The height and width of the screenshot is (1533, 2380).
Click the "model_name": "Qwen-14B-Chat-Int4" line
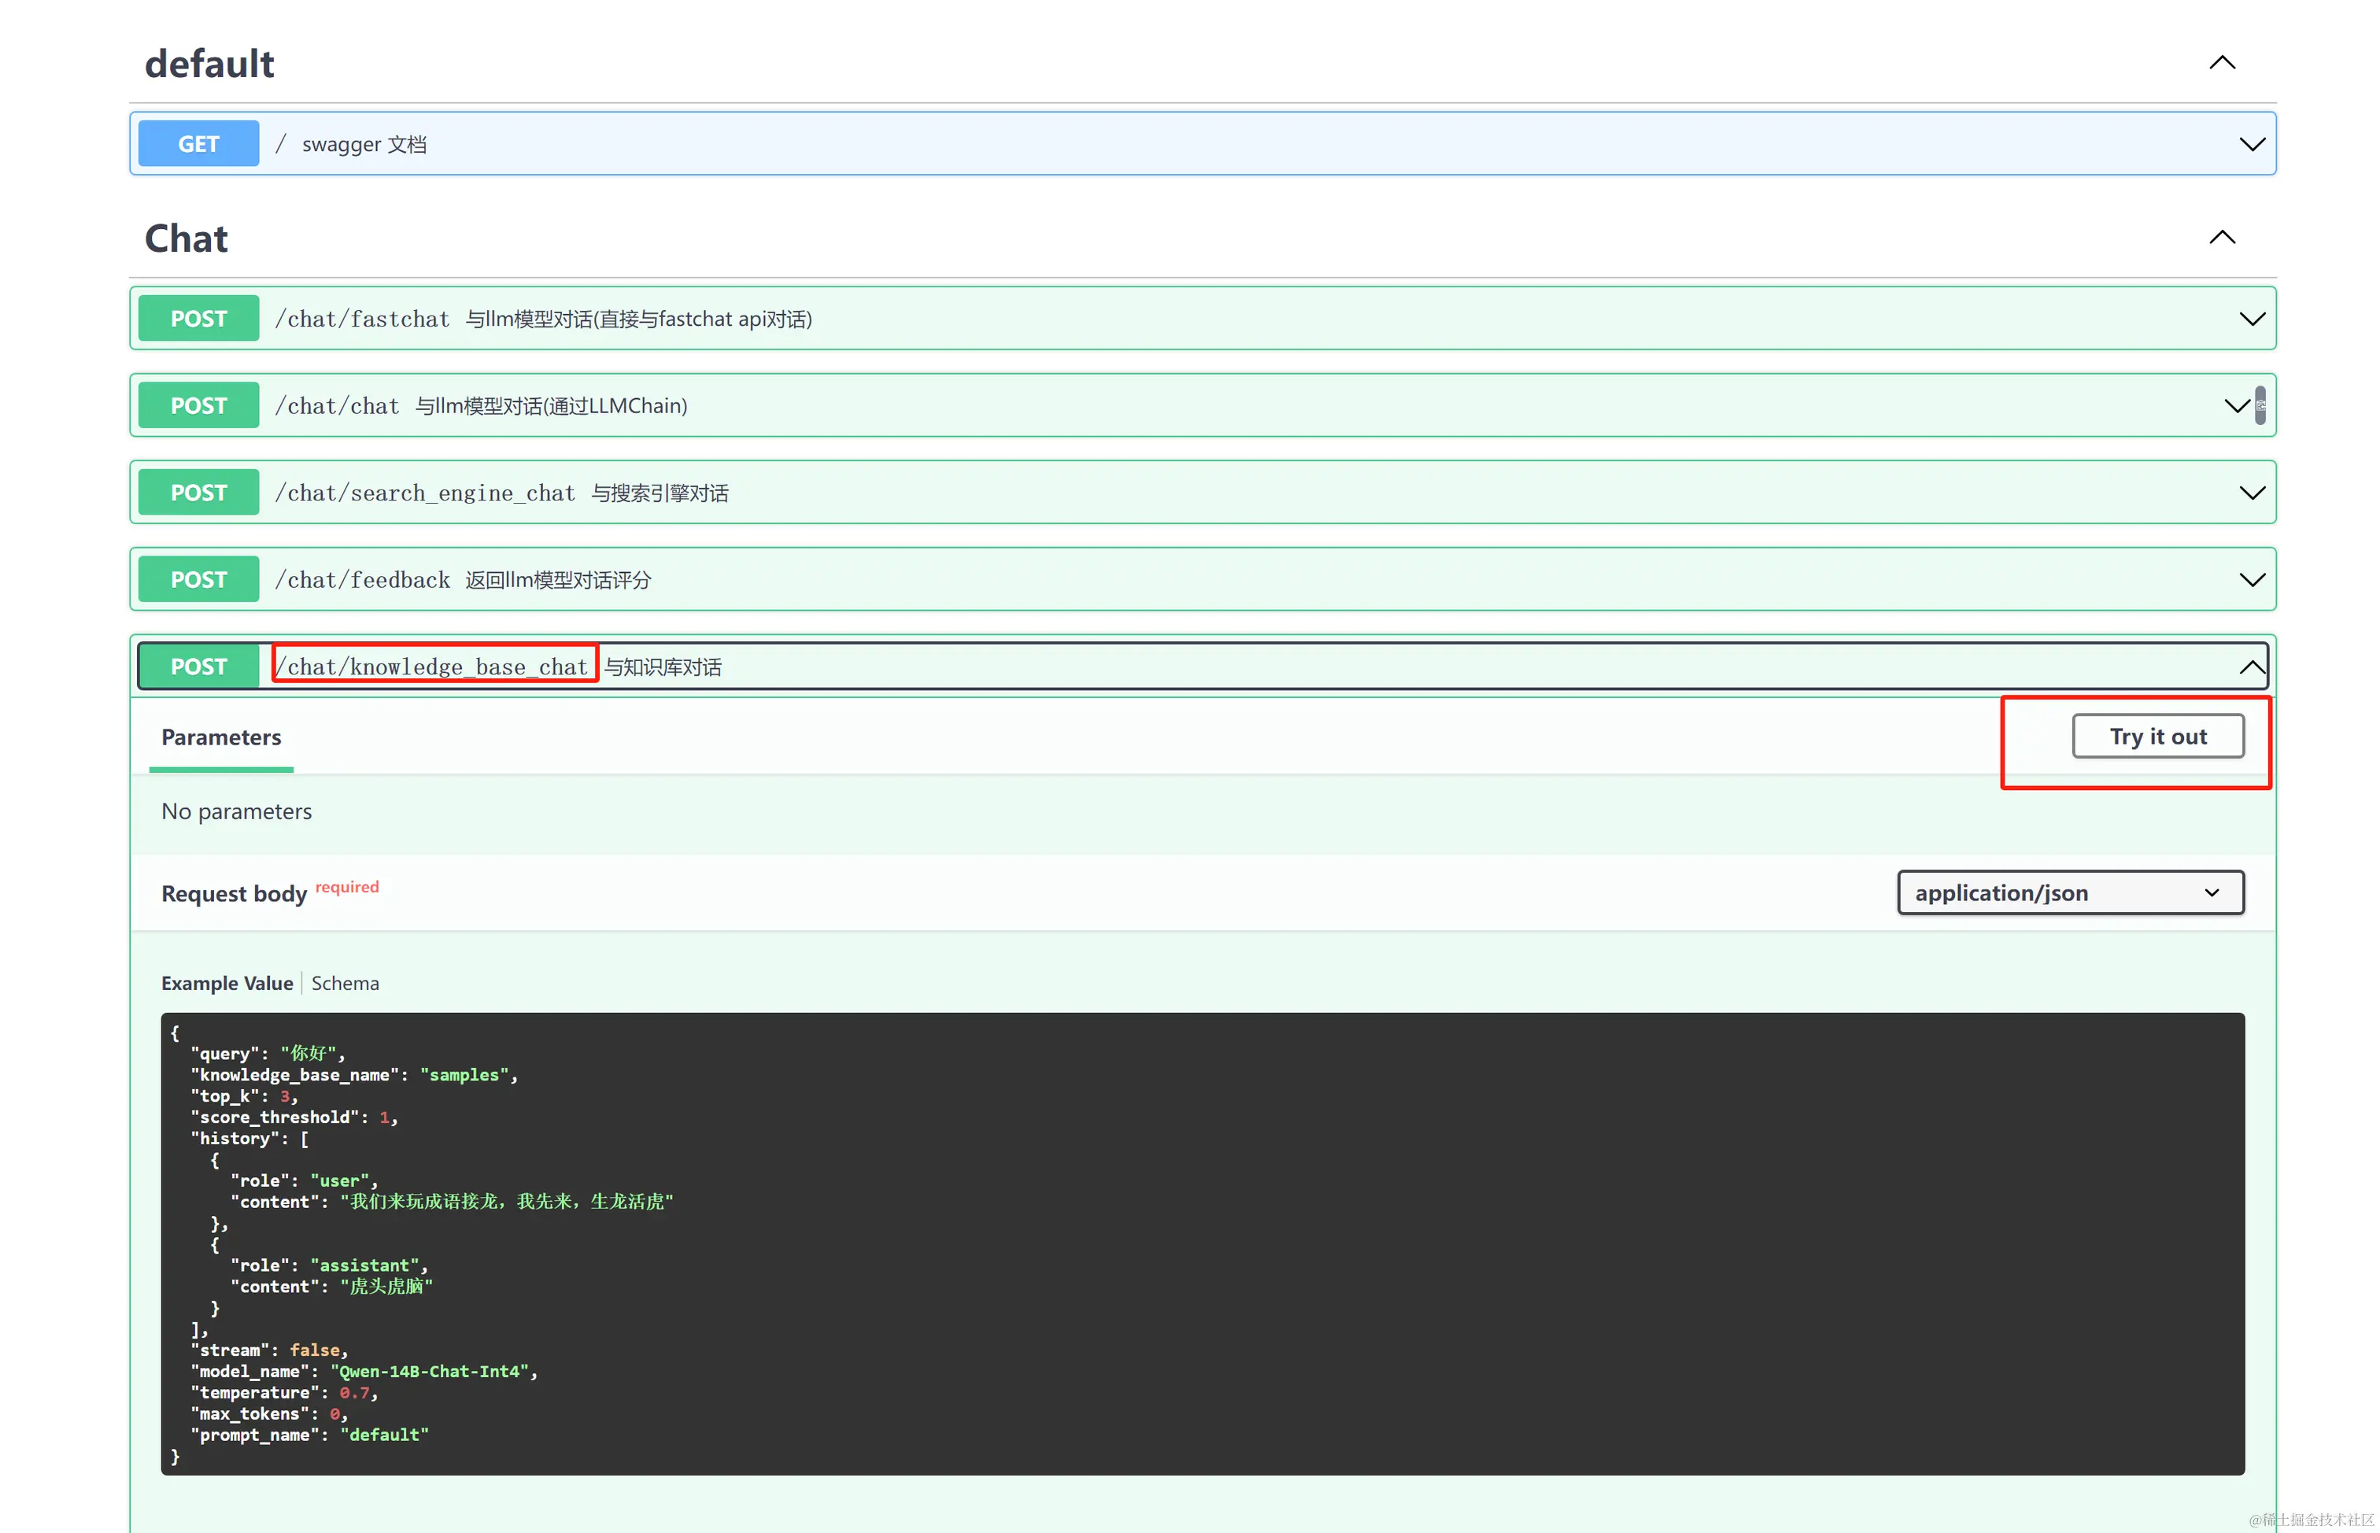click(x=364, y=1372)
